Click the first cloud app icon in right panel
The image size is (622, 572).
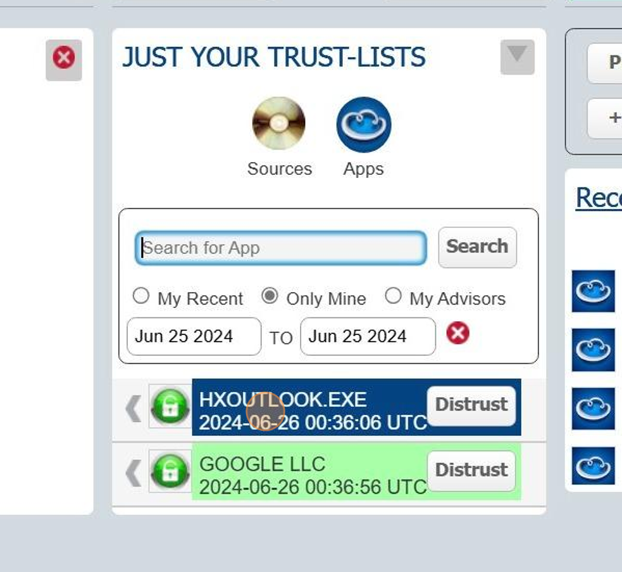coord(593,291)
